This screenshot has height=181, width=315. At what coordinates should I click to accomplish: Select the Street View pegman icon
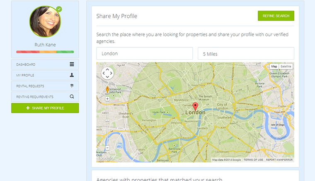tap(107, 90)
